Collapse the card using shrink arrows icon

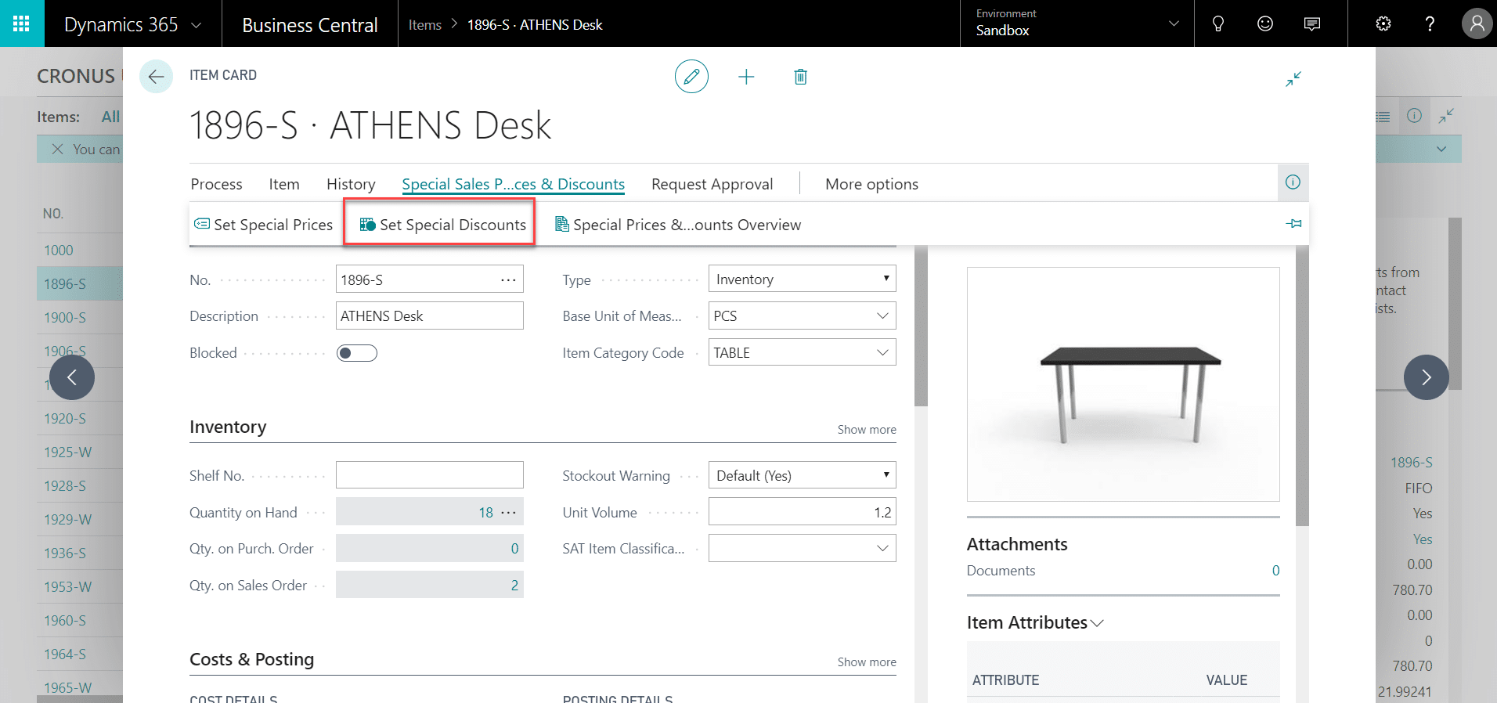tap(1293, 79)
